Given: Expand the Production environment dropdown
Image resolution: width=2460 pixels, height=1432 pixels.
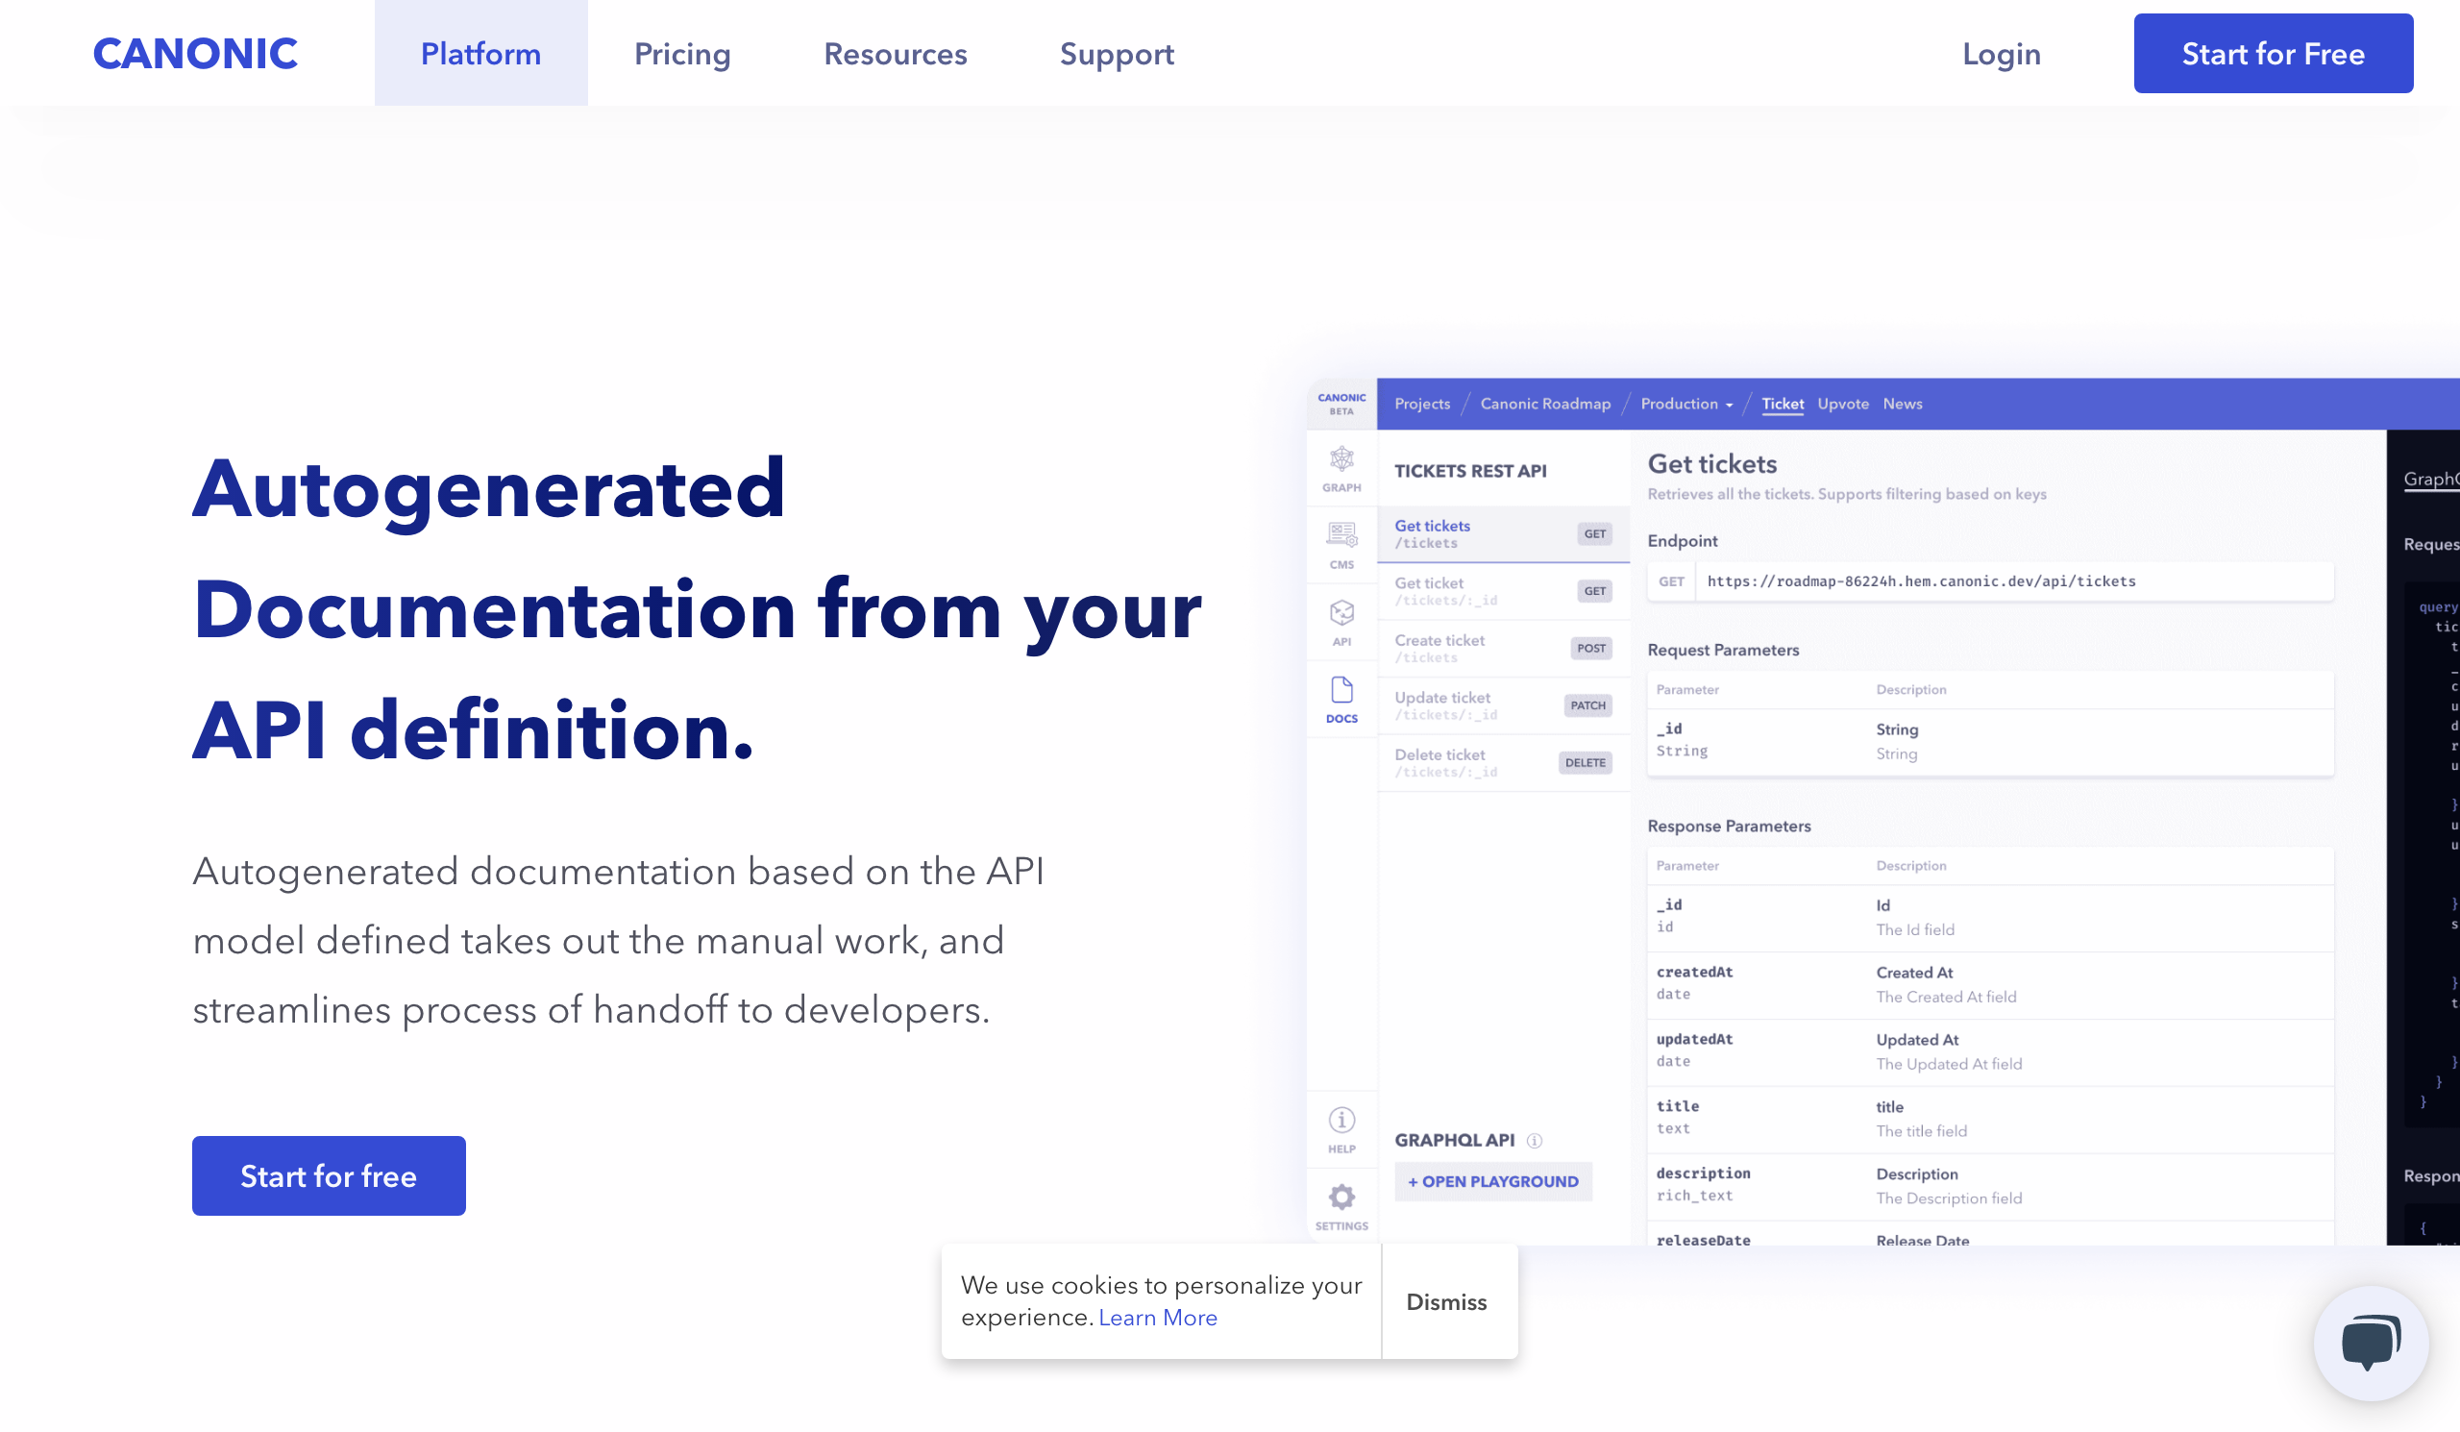Looking at the screenshot, I should click(x=1685, y=403).
